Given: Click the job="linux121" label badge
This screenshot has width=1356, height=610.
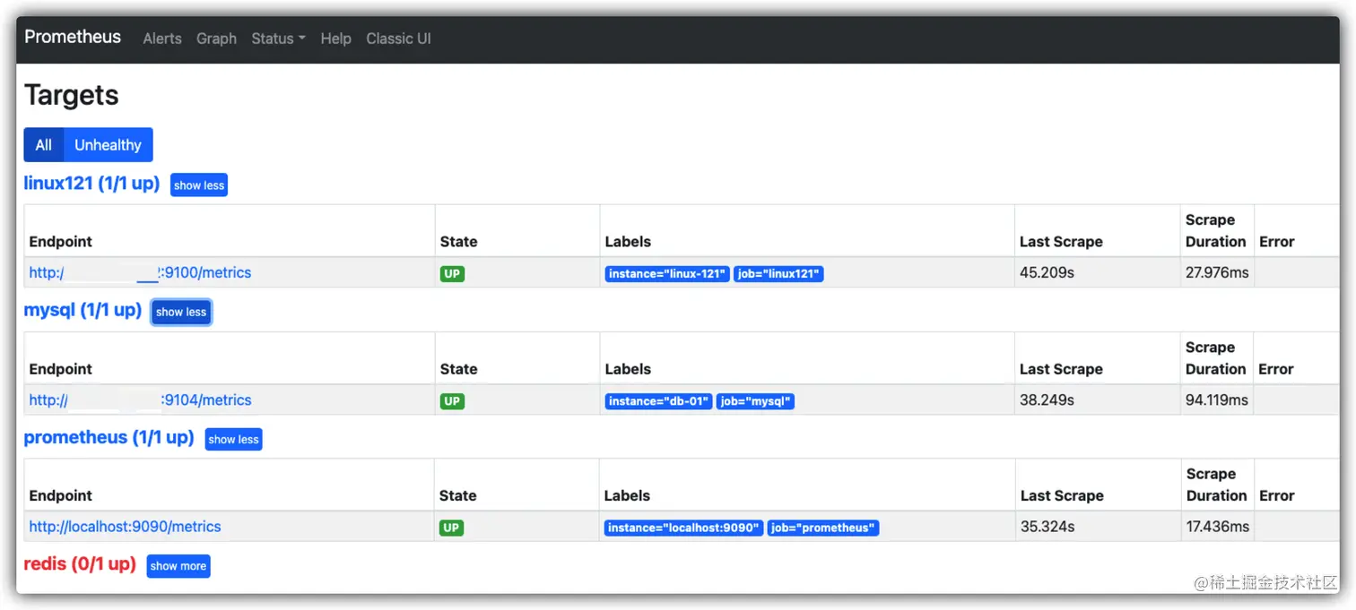Looking at the screenshot, I should [x=778, y=274].
